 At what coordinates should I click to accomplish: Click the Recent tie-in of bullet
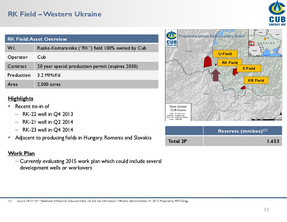(x=32, y=107)
